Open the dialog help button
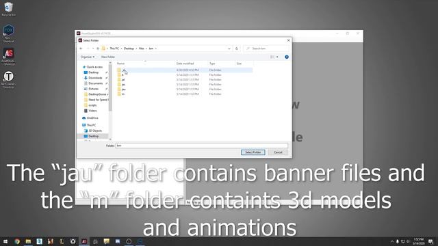 coord(287,57)
